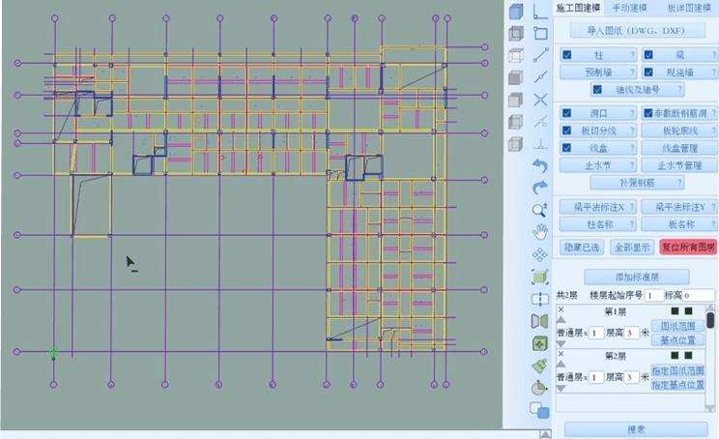Click the four-arrow move icon
Viewport: 719px width, 439px height.
(540, 253)
